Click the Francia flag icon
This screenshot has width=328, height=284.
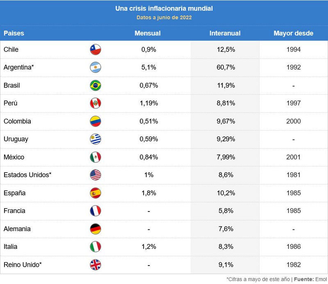[96, 211]
